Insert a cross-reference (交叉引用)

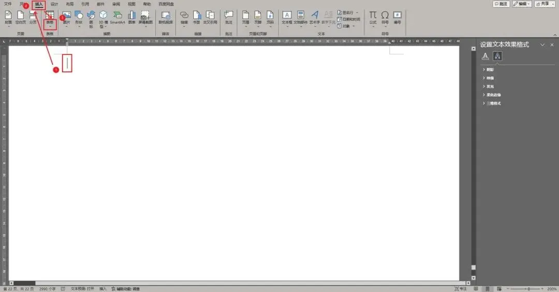(210, 18)
